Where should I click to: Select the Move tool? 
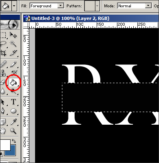(13, 35)
